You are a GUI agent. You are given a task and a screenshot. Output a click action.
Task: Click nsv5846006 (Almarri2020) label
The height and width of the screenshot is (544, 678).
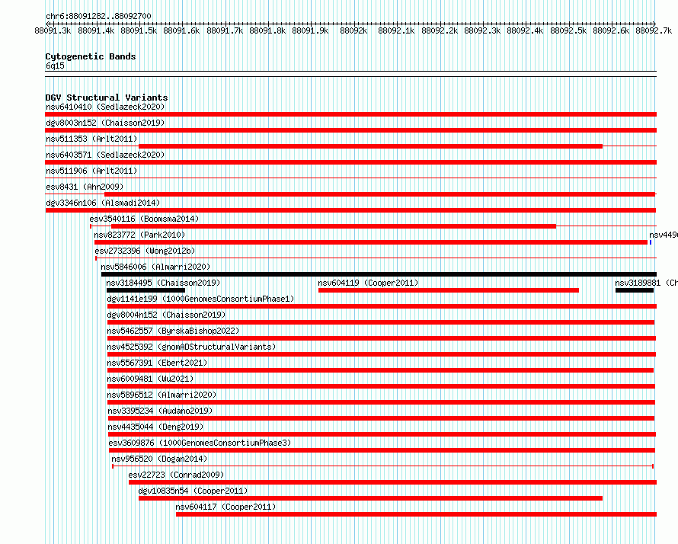[155, 267]
